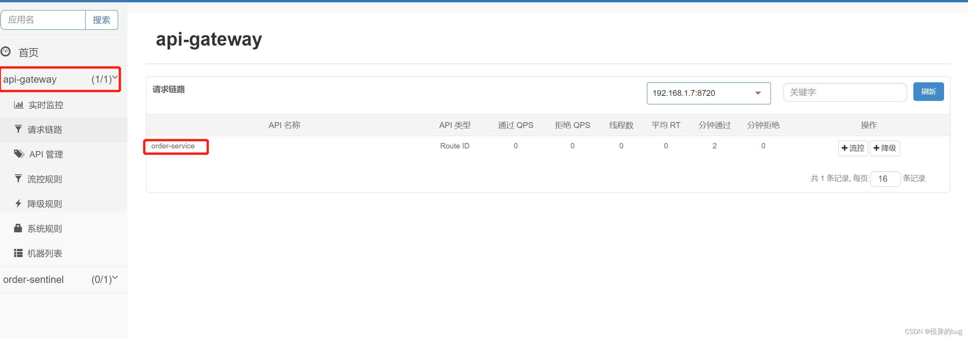Click the 刷新 button
968x339 pixels.
click(928, 92)
